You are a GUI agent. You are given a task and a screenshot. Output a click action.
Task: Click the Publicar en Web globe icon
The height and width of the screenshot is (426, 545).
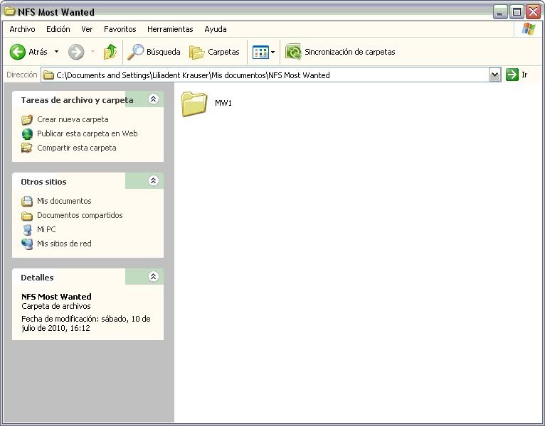click(27, 134)
